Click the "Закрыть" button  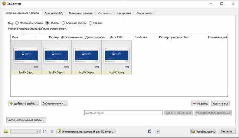227,131
